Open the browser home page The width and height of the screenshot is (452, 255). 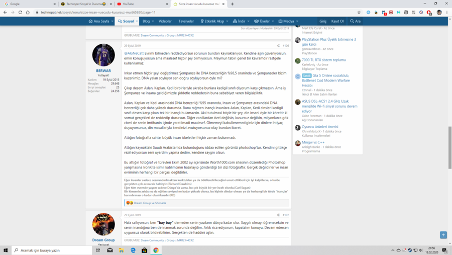[28, 13]
